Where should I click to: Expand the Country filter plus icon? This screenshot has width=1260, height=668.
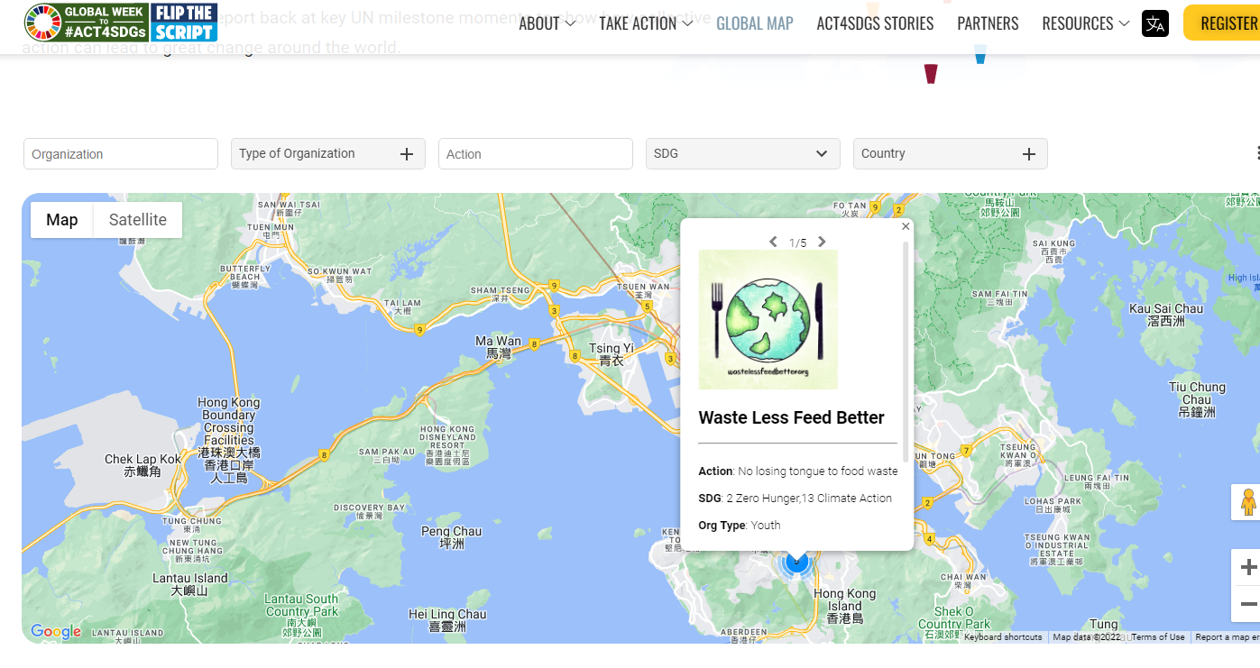point(1029,154)
